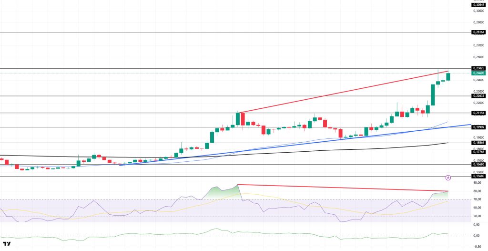Click the RSI 80,00 scale value

coord(478,191)
